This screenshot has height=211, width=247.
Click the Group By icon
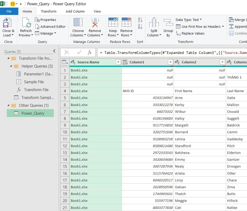coord(168,22)
